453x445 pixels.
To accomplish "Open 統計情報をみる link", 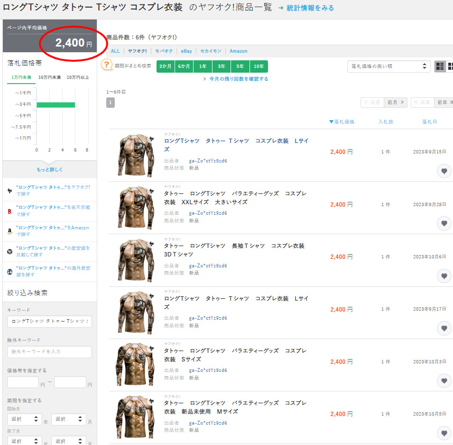I will (310, 8).
